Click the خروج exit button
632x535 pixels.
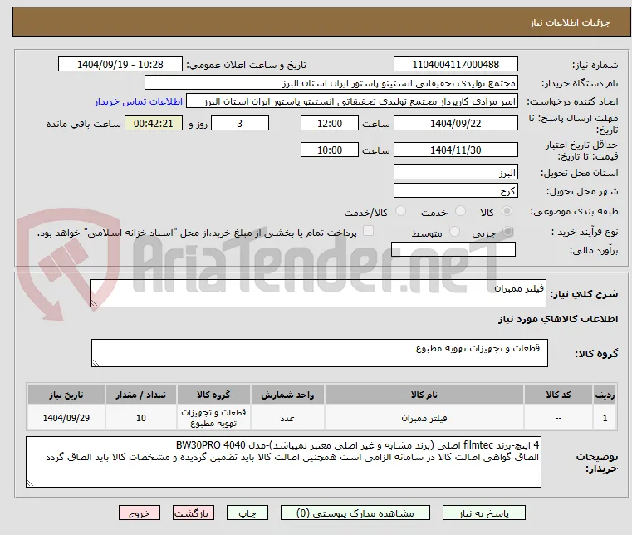[x=140, y=513]
